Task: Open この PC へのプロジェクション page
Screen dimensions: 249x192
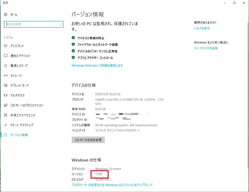Action: [x=27, y=105]
